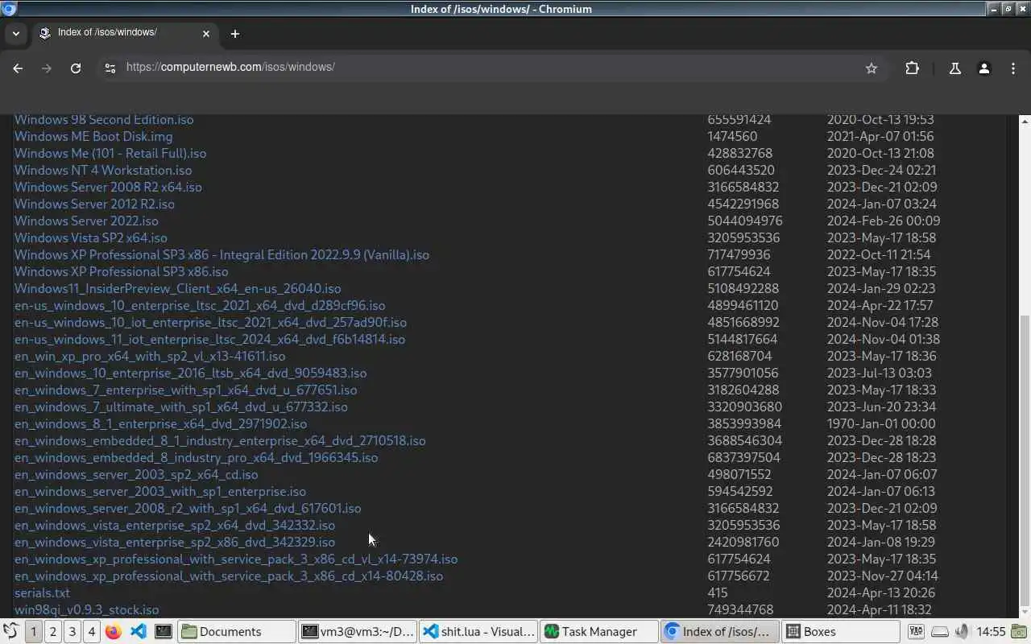Launch Visual Studio Code from the panel
1031x644 pixels.
(x=138, y=632)
